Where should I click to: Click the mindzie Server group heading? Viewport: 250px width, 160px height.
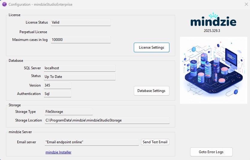point(20,132)
